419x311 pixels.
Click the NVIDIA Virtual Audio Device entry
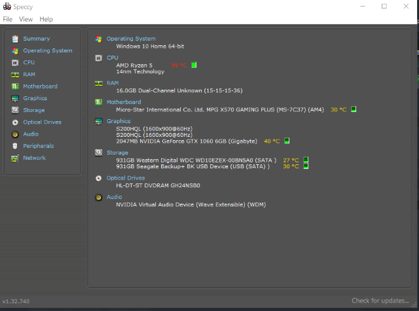(x=191, y=205)
